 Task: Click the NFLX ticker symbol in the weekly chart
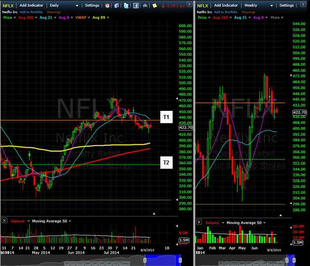tap(203, 6)
